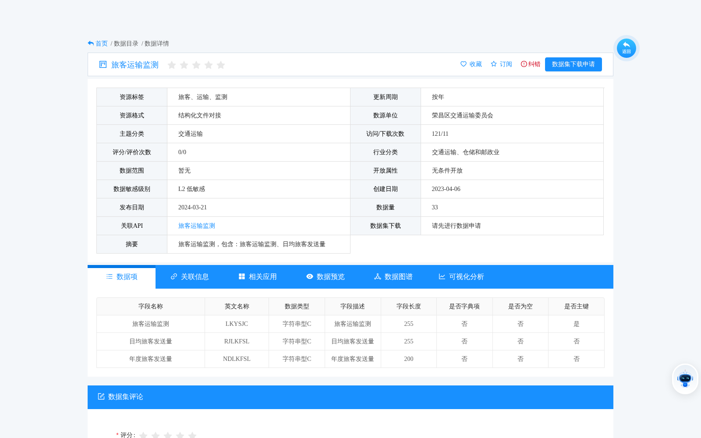This screenshot has height=438, width=701.
Task: Click 荣昌区交通运输委员会 data source value
Action: tap(463, 115)
